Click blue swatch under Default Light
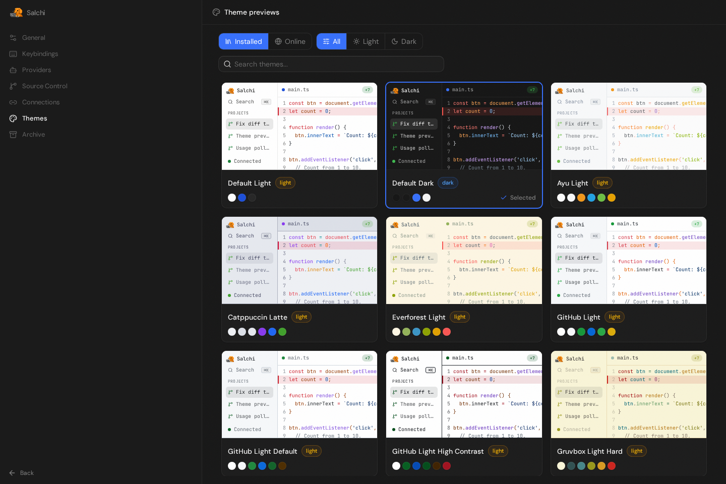Viewport: 726px width, 484px height. 242,198
